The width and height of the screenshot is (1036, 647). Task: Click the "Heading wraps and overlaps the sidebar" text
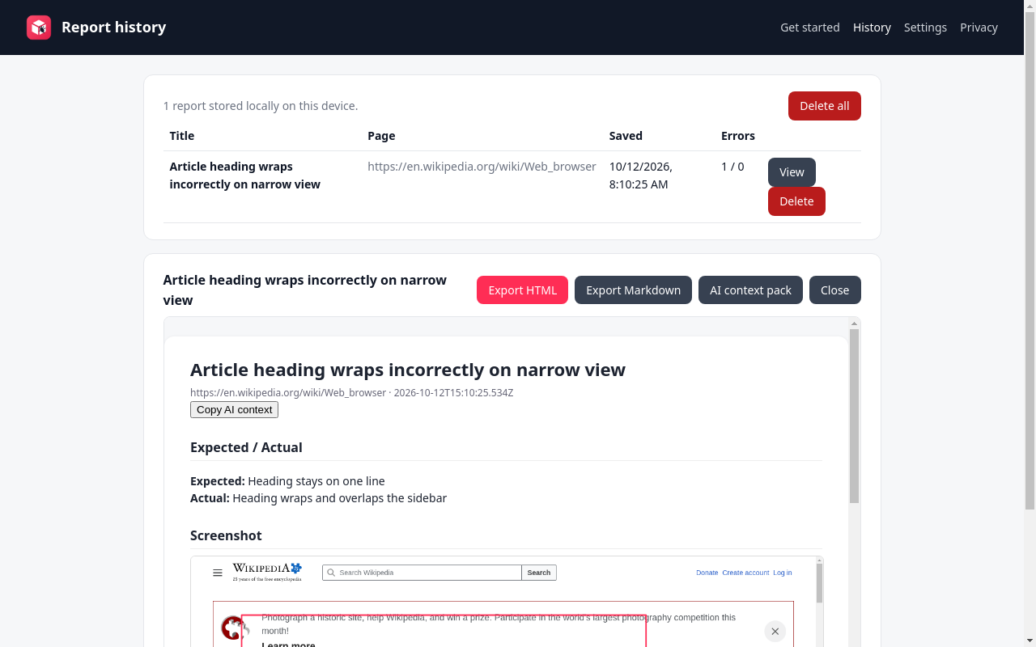(x=339, y=498)
